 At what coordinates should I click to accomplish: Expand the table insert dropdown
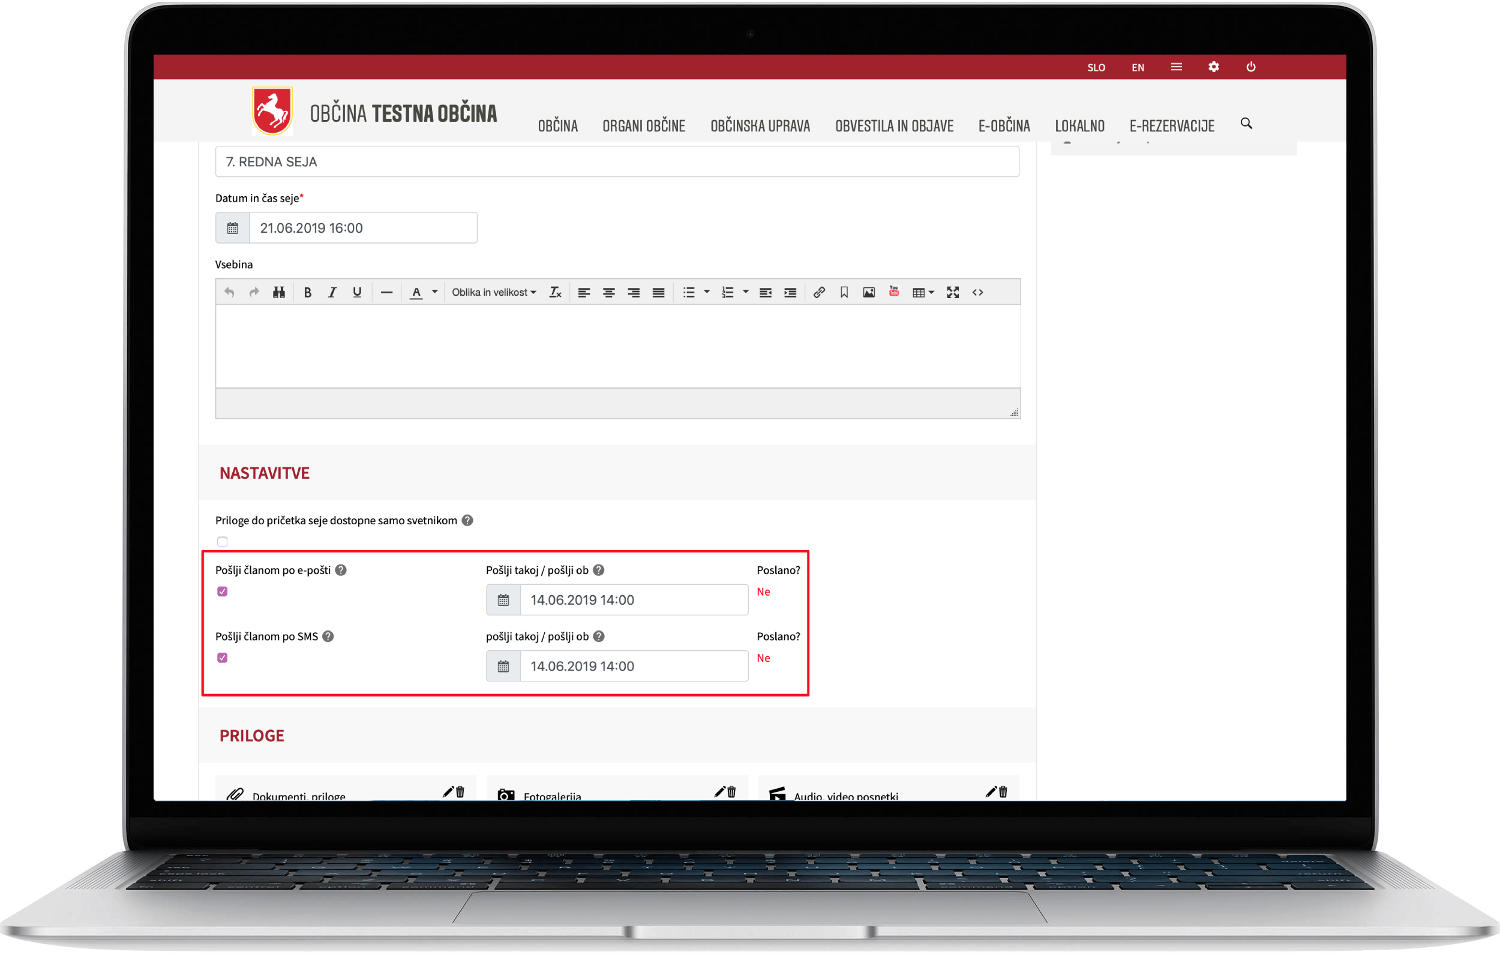(x=931, y=292)
